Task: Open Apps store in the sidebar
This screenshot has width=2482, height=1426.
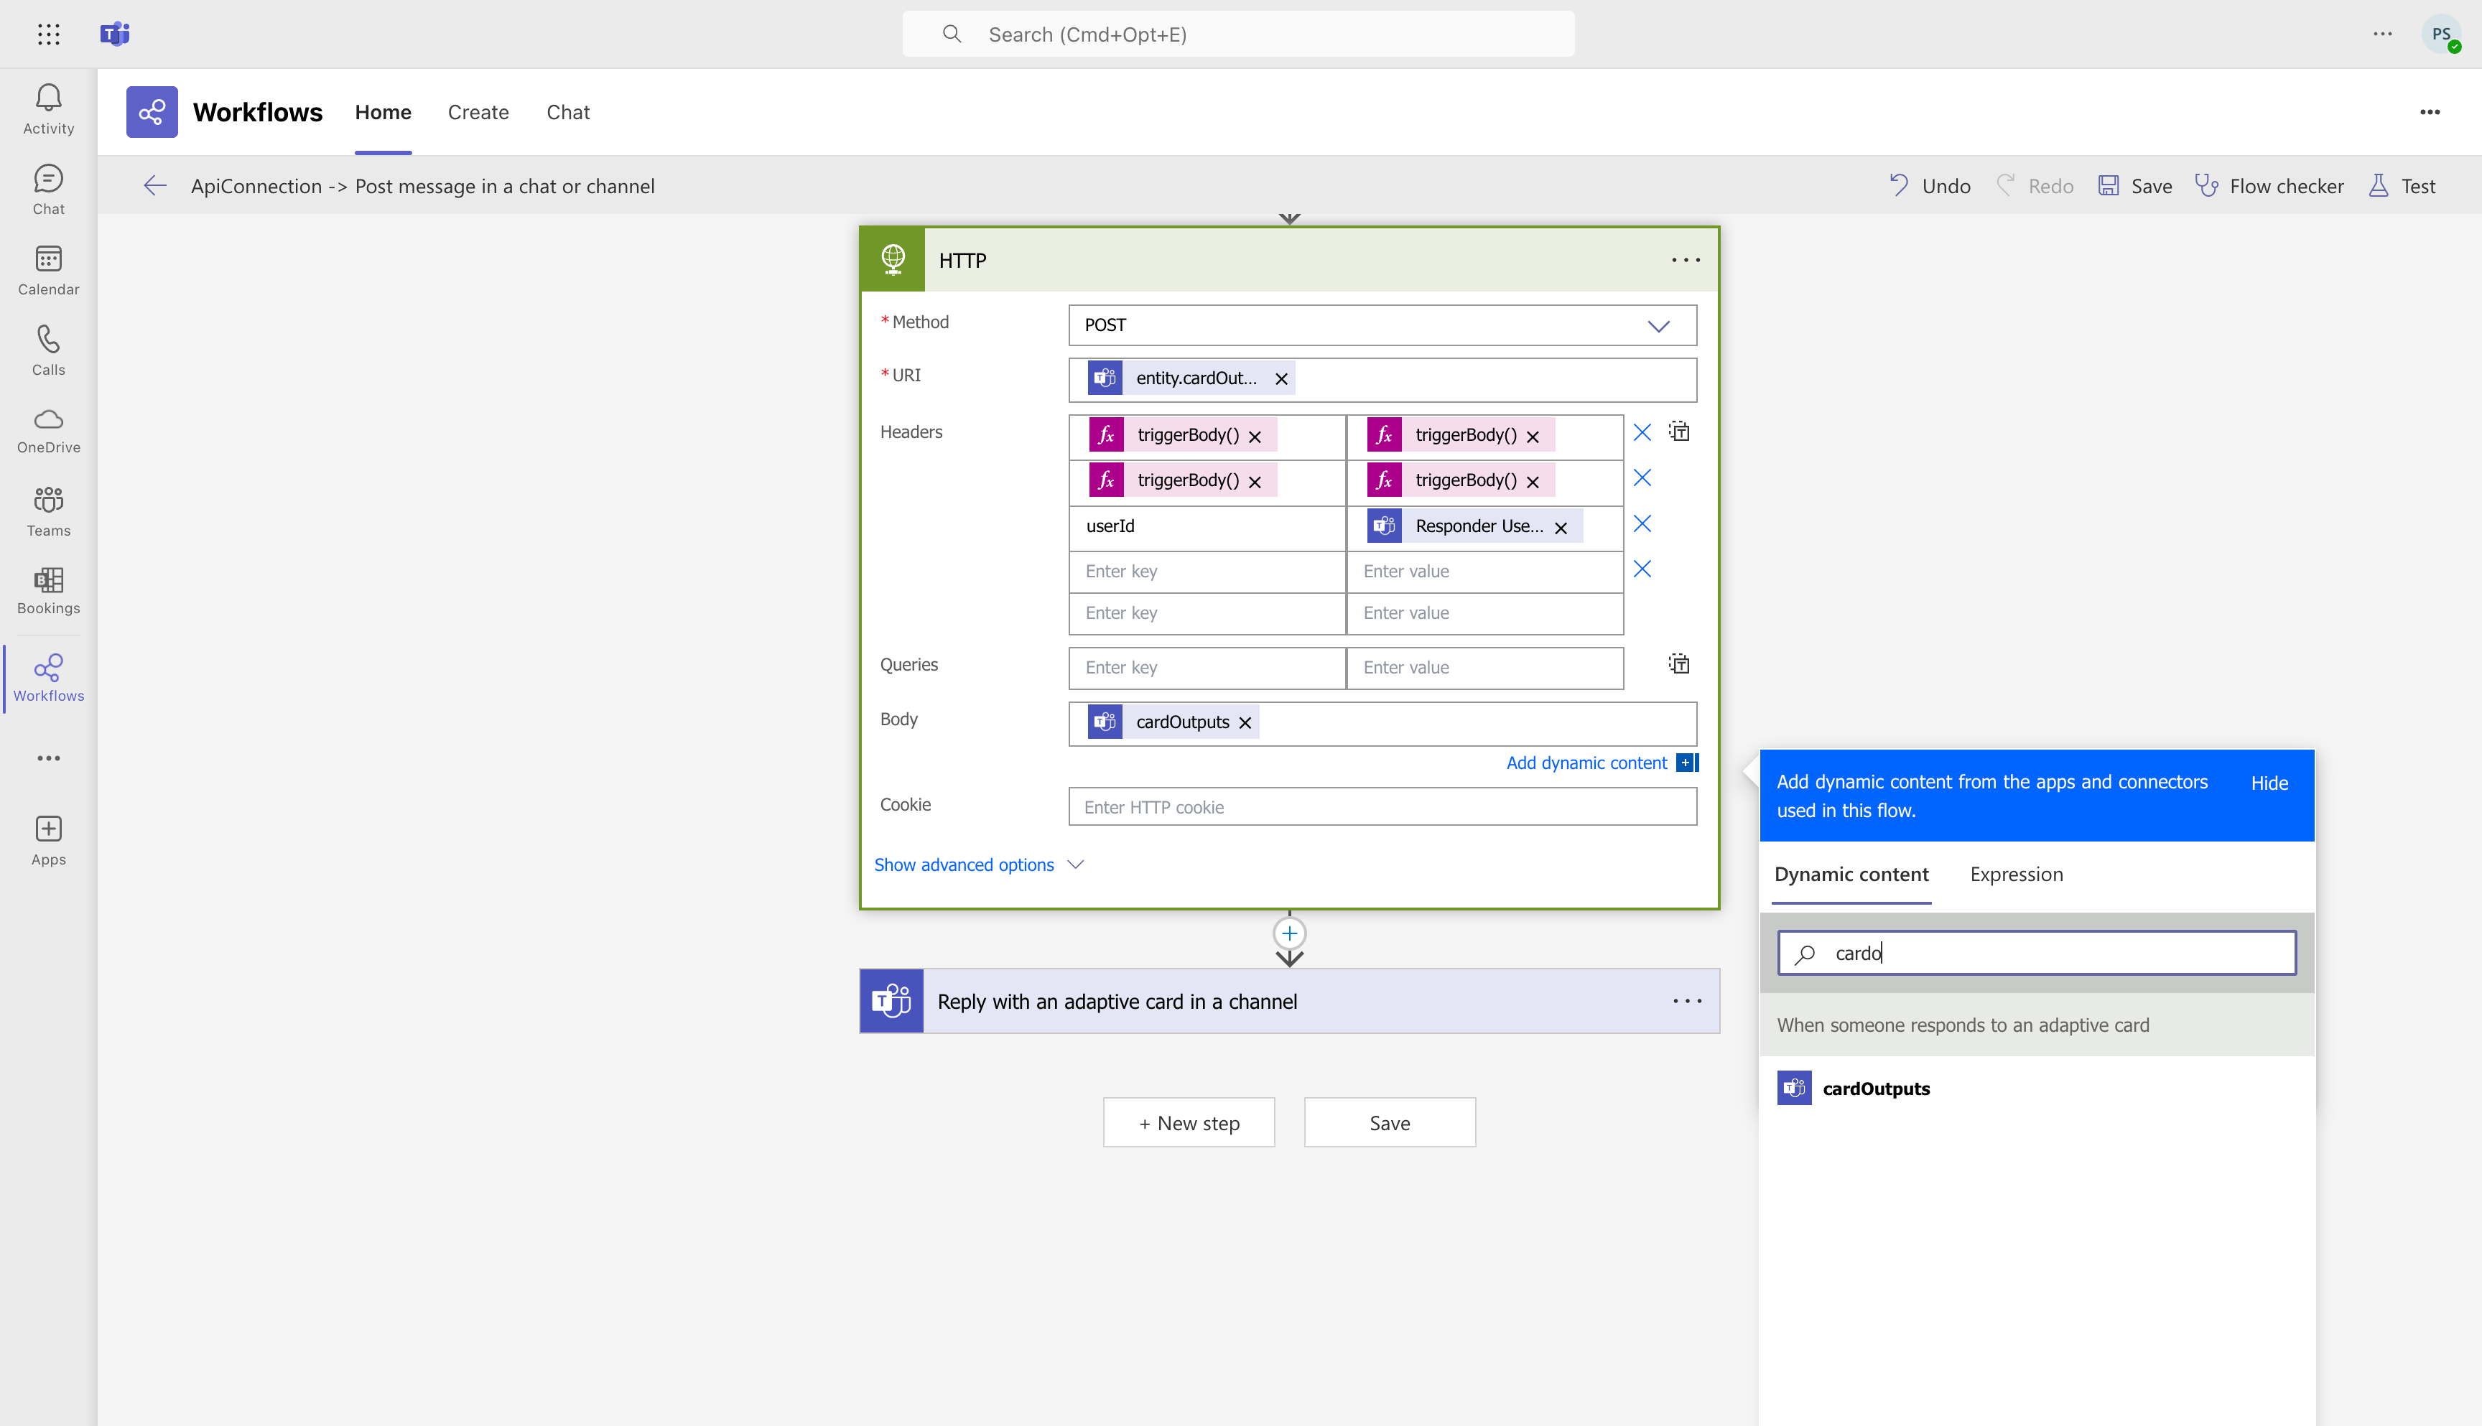Action: click(x=48, y=840)
